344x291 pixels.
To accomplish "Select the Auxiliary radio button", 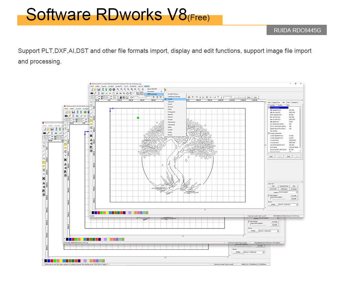I will (277, 105).
